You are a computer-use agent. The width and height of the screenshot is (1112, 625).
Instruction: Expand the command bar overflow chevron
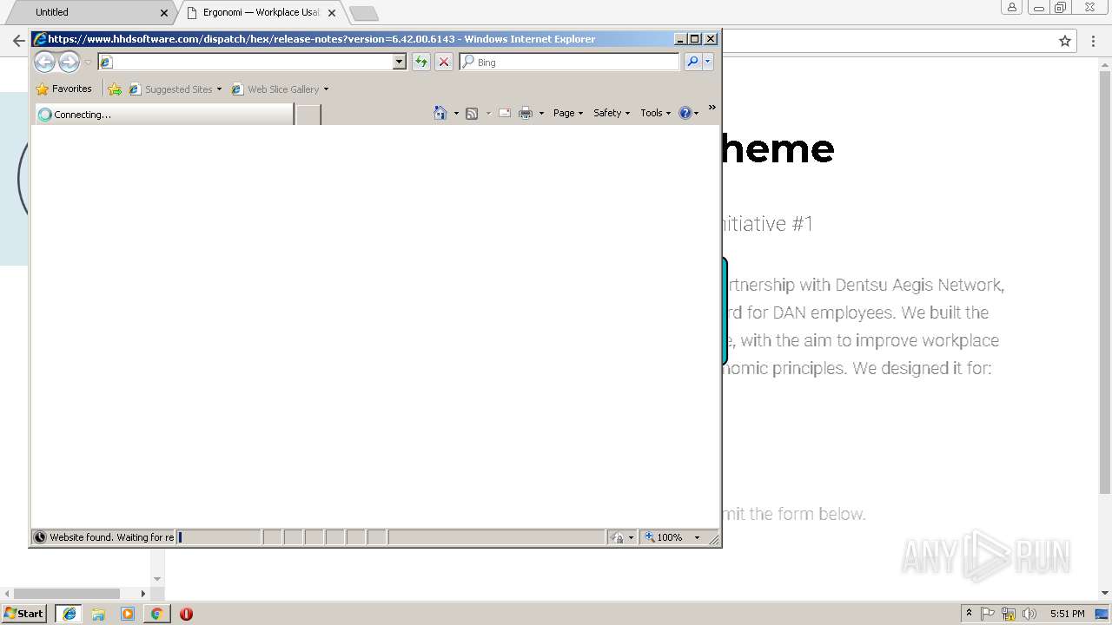tap(712, 108)
